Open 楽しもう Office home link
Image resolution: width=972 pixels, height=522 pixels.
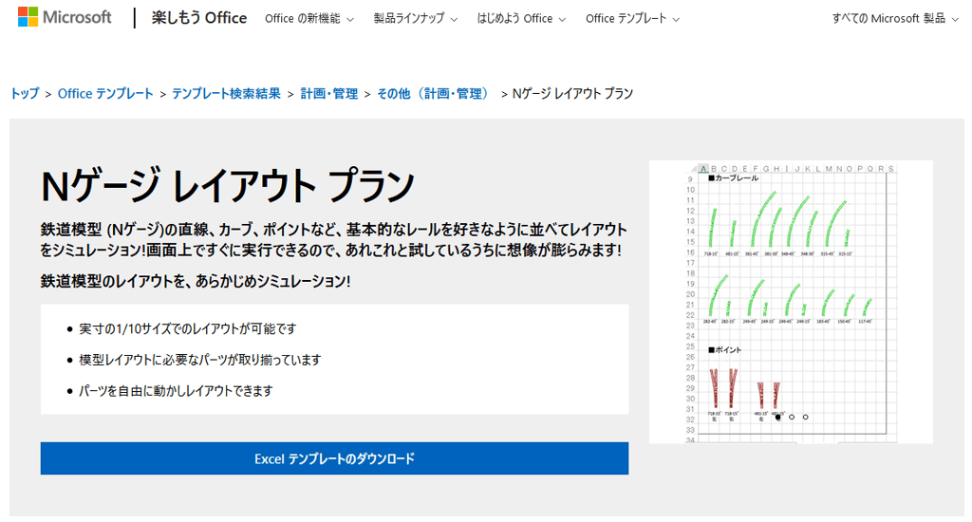[x=199, y=18]
